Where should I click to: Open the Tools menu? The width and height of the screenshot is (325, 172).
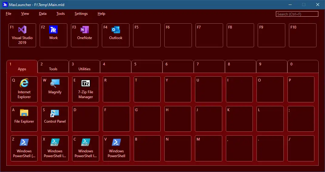coord(61,14)
